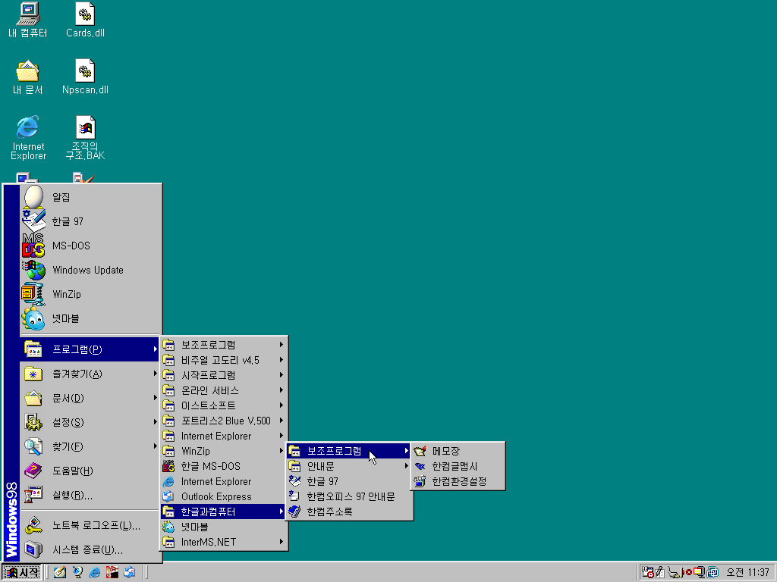This screenshot has height=582, width=777.
Task: Launch 한컴글맵시
Action: [458, 466]
